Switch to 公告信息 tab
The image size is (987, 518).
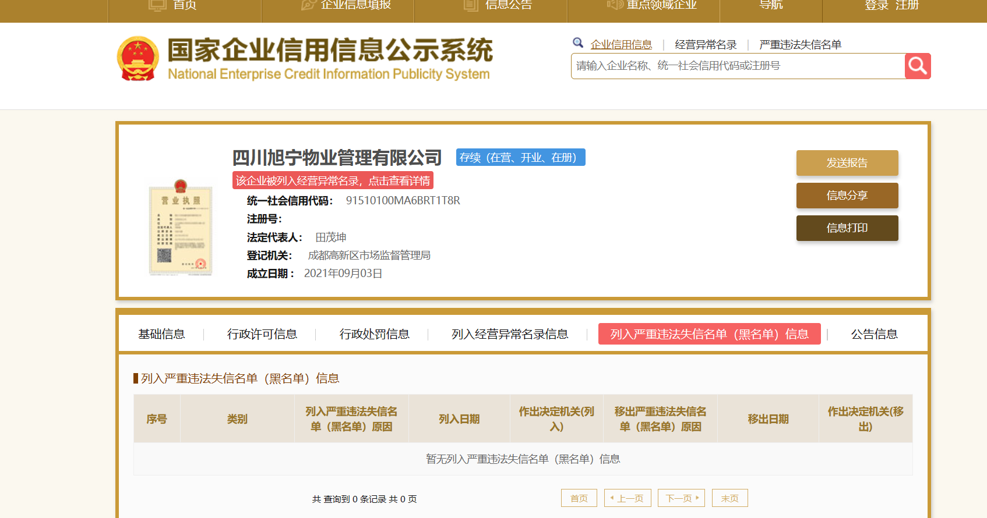[874, 334]
